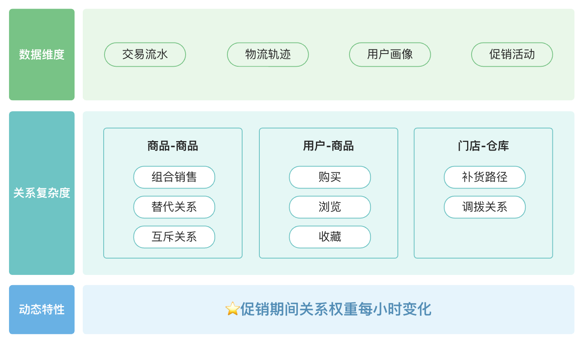Viewport: 581px width, 342px height.
Task: Select the 用户画像 pill
Action: click(390, 54)
